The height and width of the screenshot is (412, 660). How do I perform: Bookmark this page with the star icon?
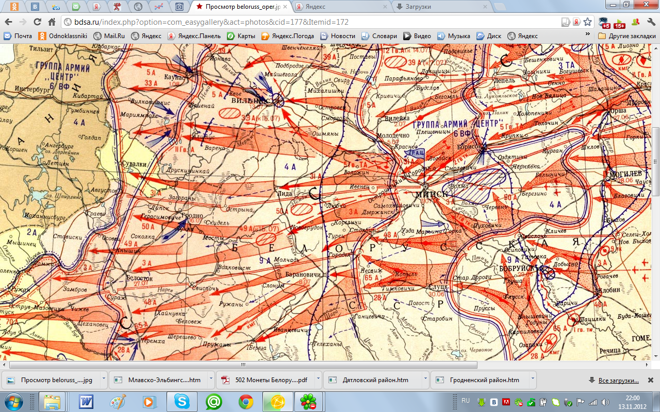point(587,22)
